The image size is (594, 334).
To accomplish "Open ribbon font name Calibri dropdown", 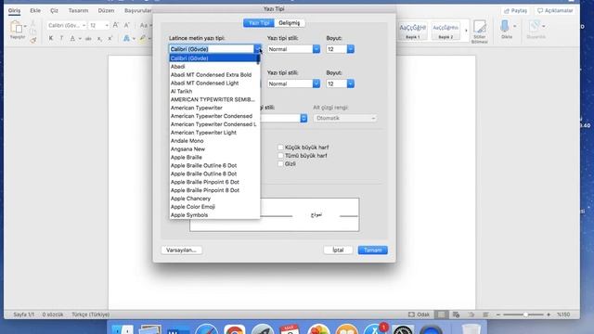I will (x=84, y=25).
